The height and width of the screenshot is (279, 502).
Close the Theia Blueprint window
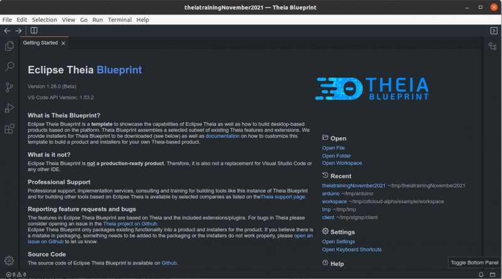coord(494,7)
